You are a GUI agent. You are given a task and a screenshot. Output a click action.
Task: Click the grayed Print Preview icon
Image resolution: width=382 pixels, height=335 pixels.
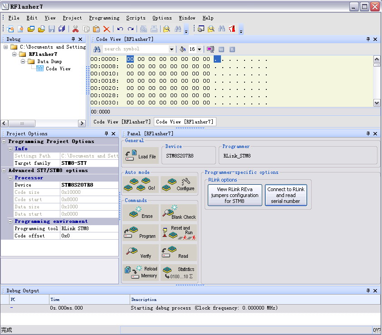tap(143, 29)
